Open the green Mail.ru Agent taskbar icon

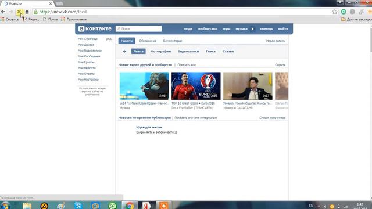[x=112, y=206]
